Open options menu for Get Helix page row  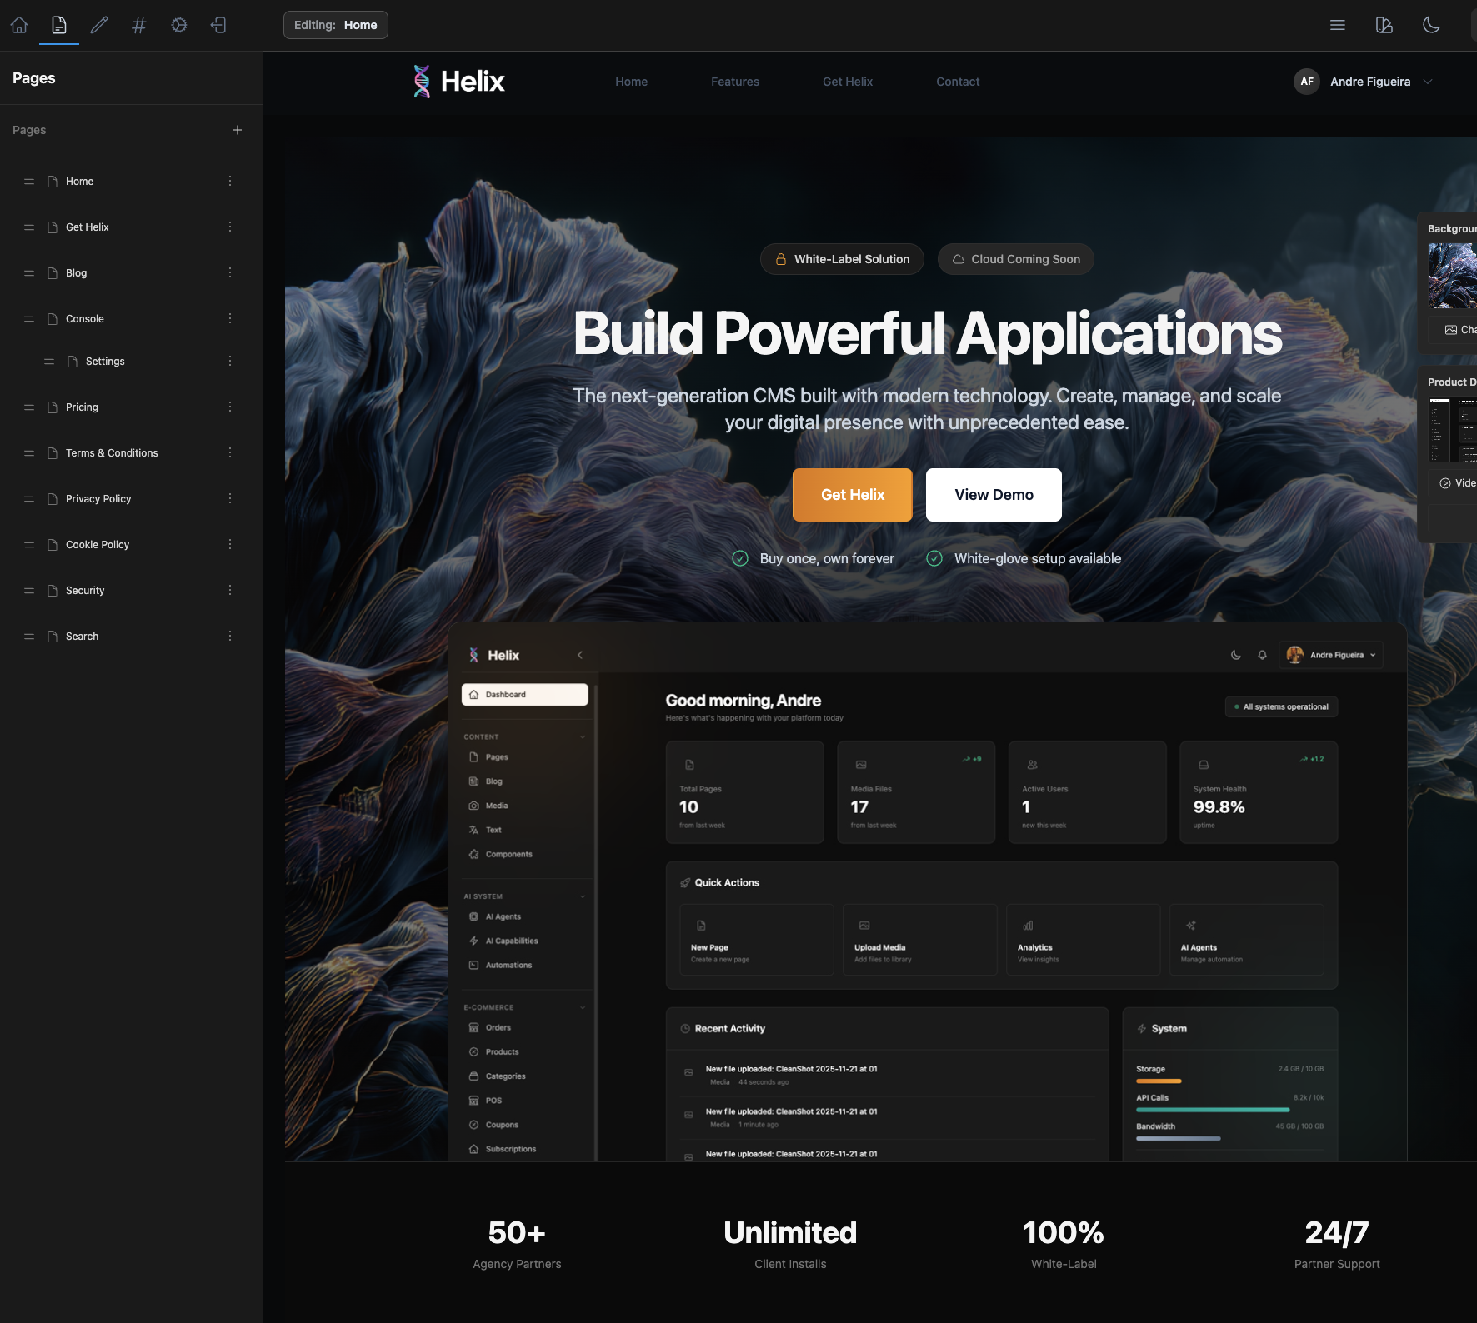click(x=230, y=227)
